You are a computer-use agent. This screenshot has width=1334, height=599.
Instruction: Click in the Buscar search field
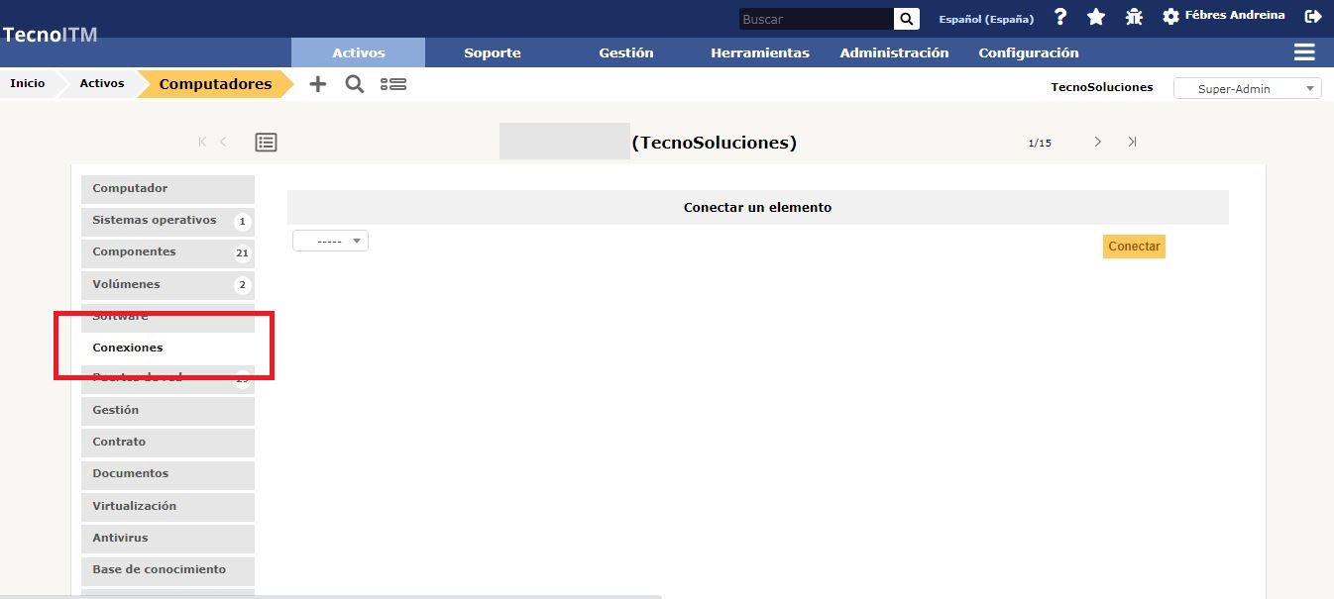815,19
